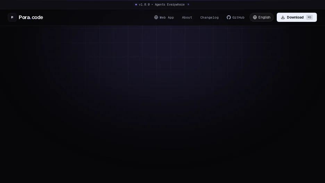
Task: Click the Pora.code brand name
Action: pos(31,17)
